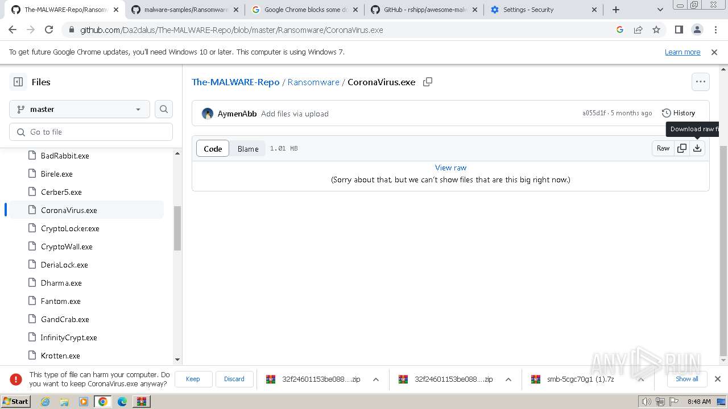Open Dharma.exe in file tree
728x409 pixels.
[61, 283]
